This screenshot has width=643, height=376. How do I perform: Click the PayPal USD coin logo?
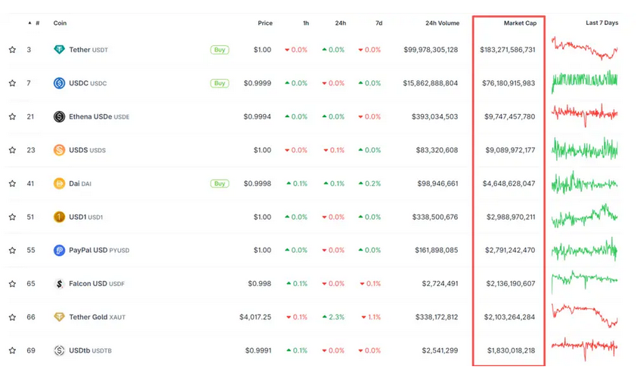[59, 250]
